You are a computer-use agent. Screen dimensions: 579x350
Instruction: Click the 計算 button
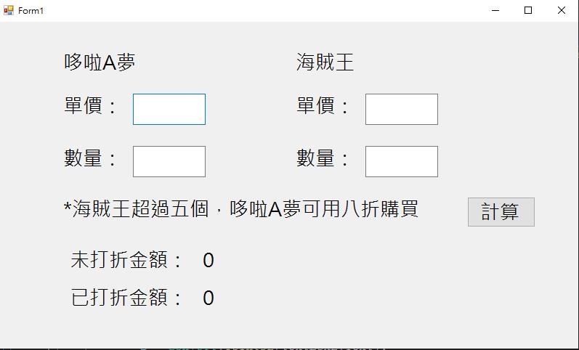[501, 212]
